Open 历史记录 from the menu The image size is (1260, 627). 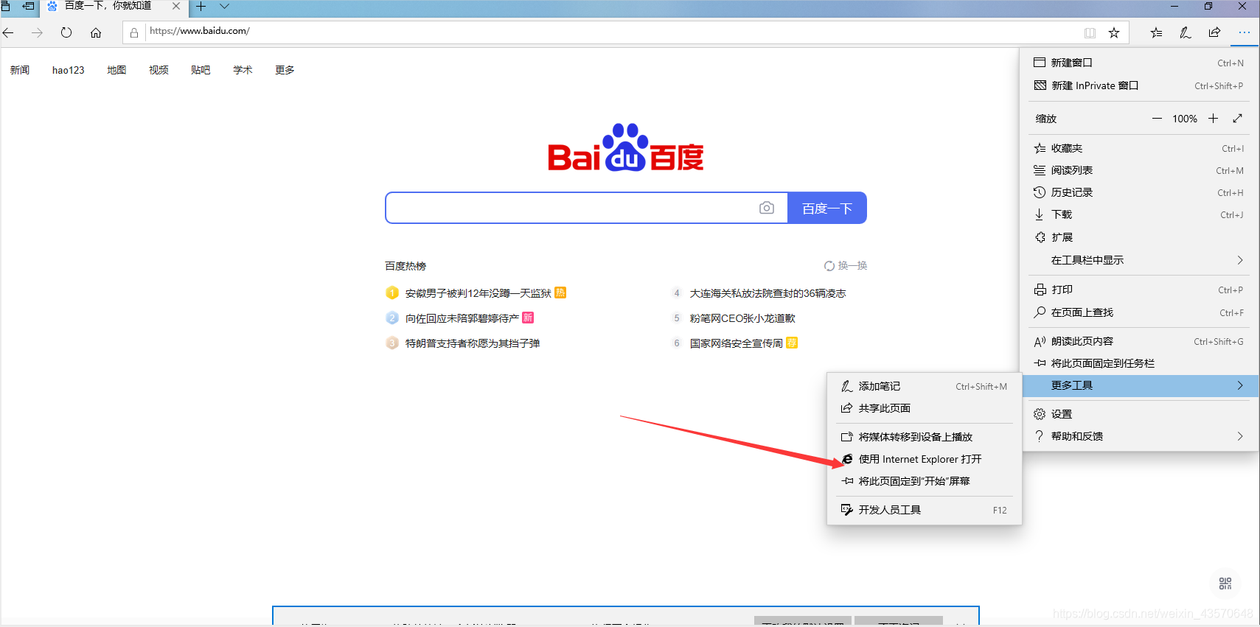[x=1139, y=192]
